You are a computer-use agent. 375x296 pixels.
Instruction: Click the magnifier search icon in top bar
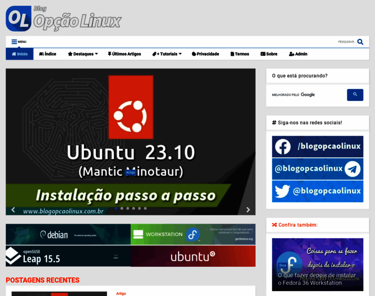tap(360, 42)
